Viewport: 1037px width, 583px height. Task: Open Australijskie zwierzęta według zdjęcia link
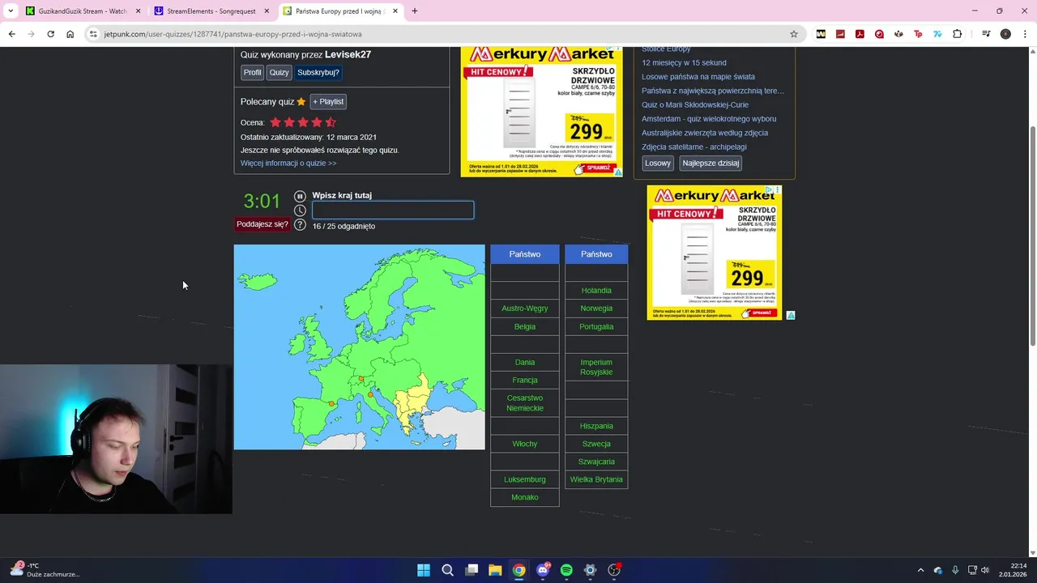705,133
